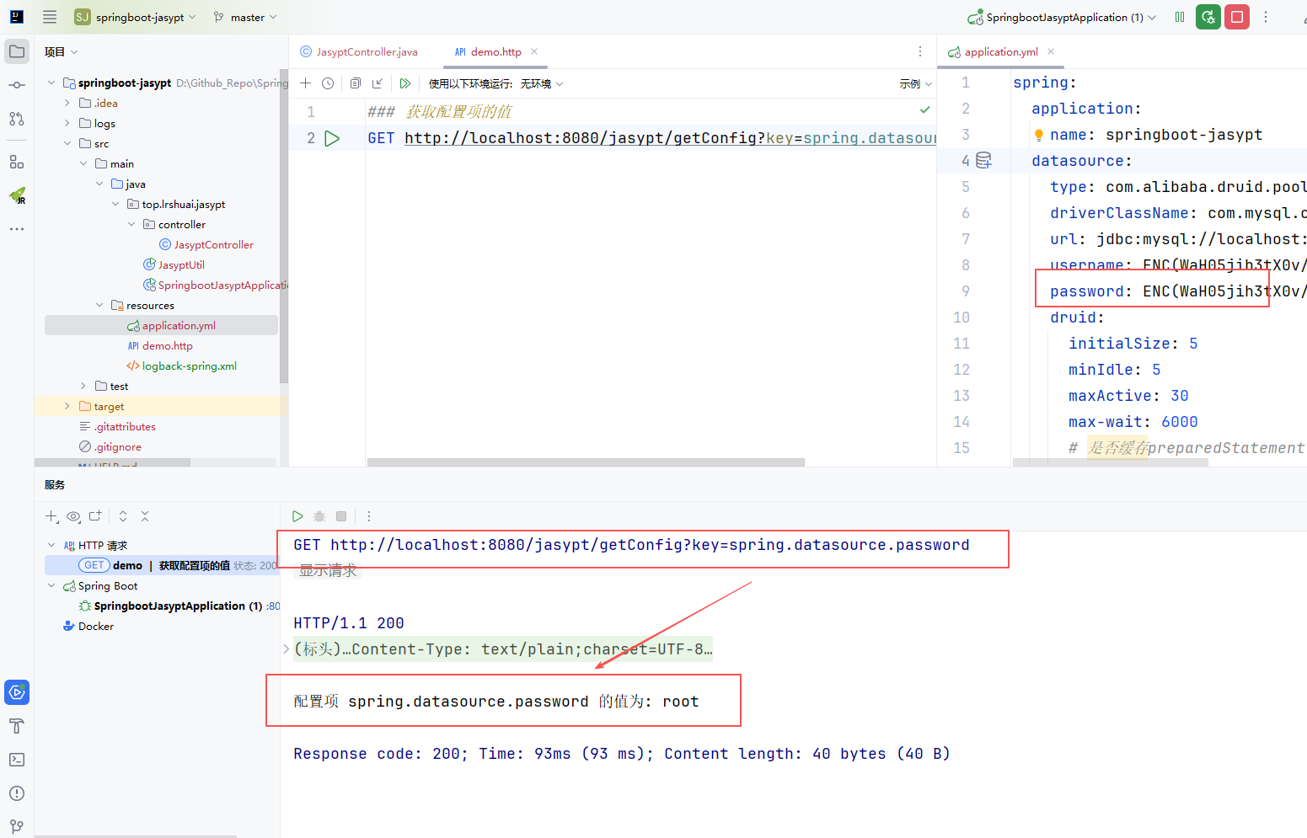Click the inspection checkmark in demo.http editor
Image resolution: width=1307 pixels, height=838 pixels.
tap(924, 109)
